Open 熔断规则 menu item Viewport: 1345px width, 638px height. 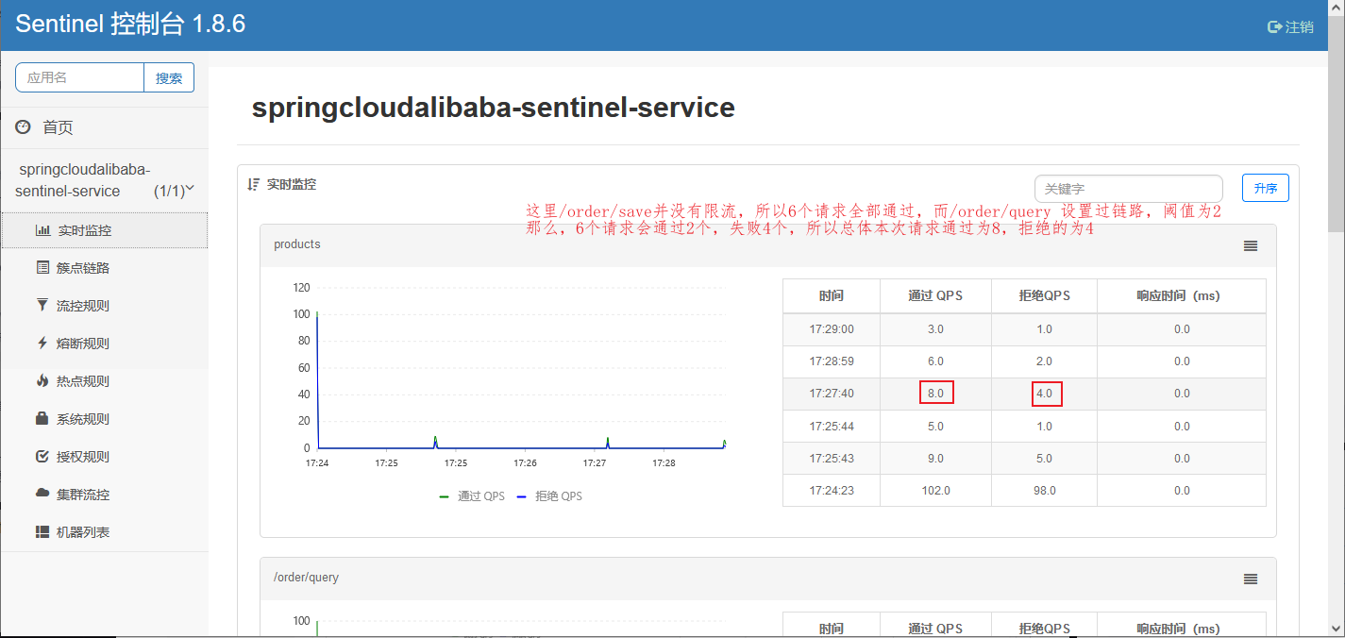pos(104,344)
